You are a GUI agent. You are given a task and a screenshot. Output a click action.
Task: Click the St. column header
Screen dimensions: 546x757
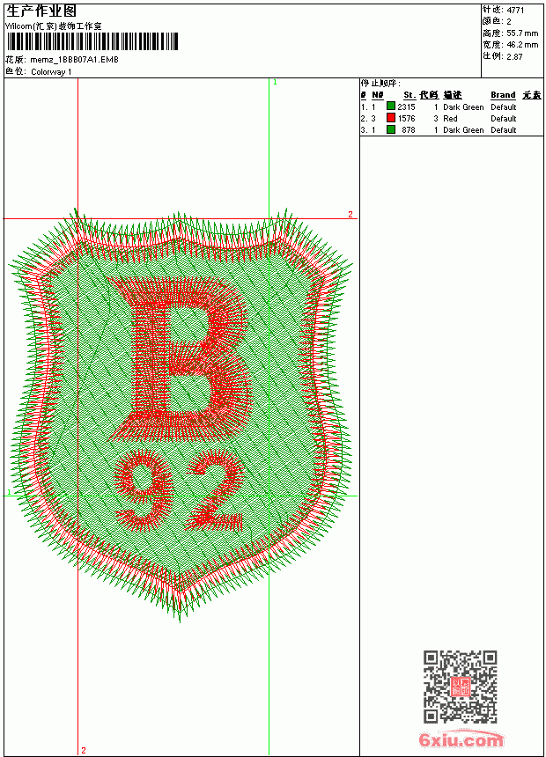coord(409,95)
